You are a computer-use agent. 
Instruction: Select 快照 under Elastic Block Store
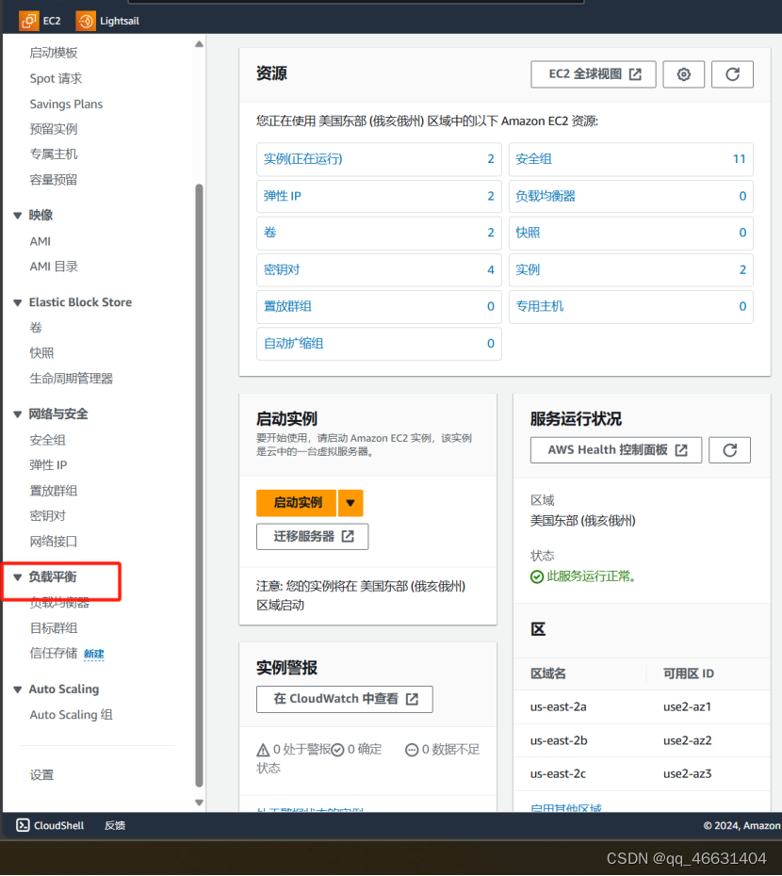click(x=41, y=353)
